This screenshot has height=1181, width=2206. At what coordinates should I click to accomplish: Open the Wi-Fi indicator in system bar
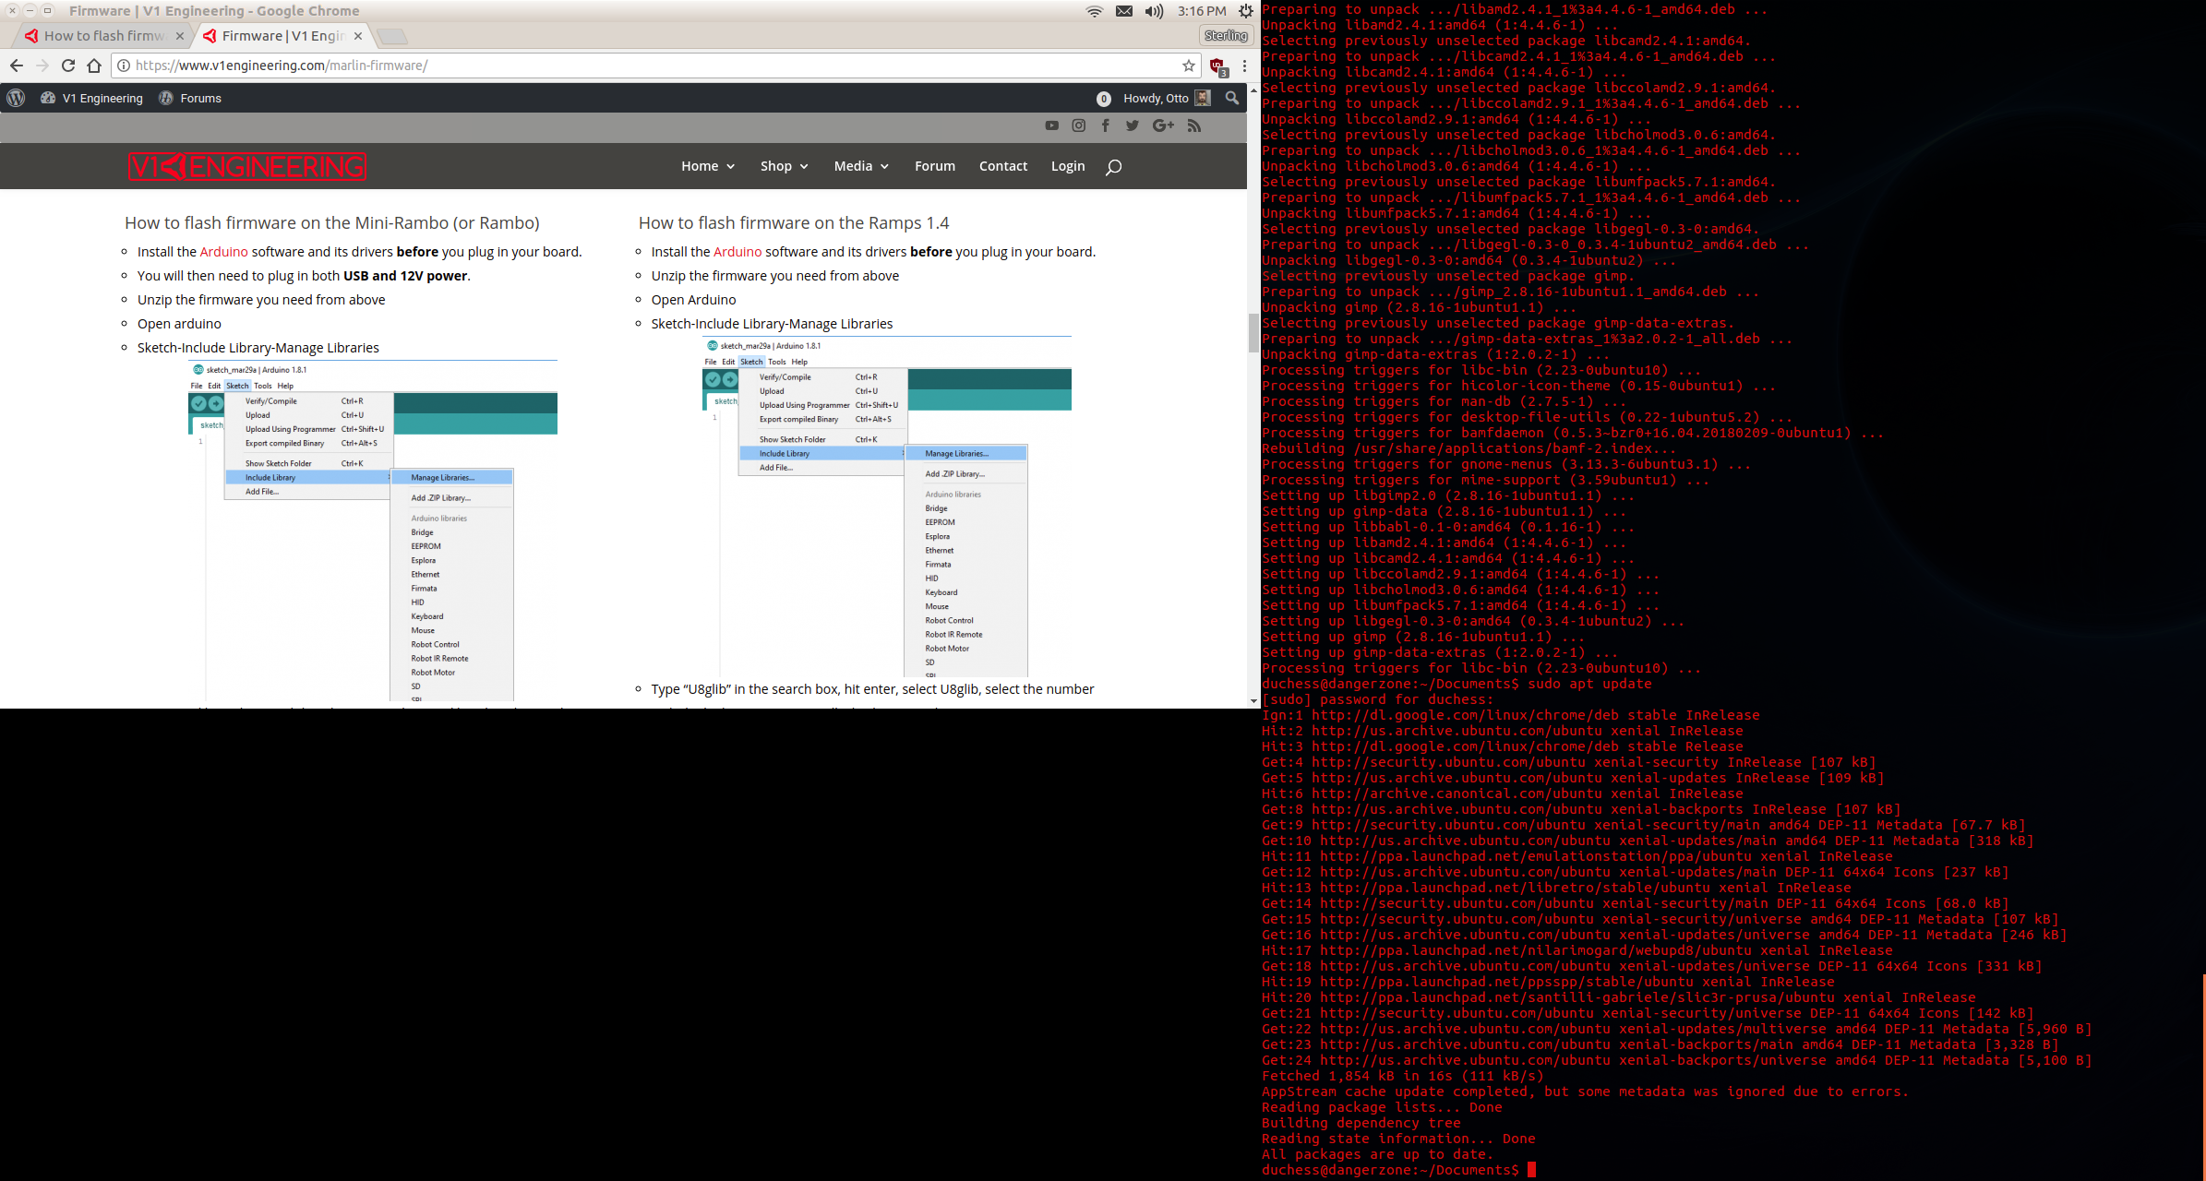coord(1095,11)
